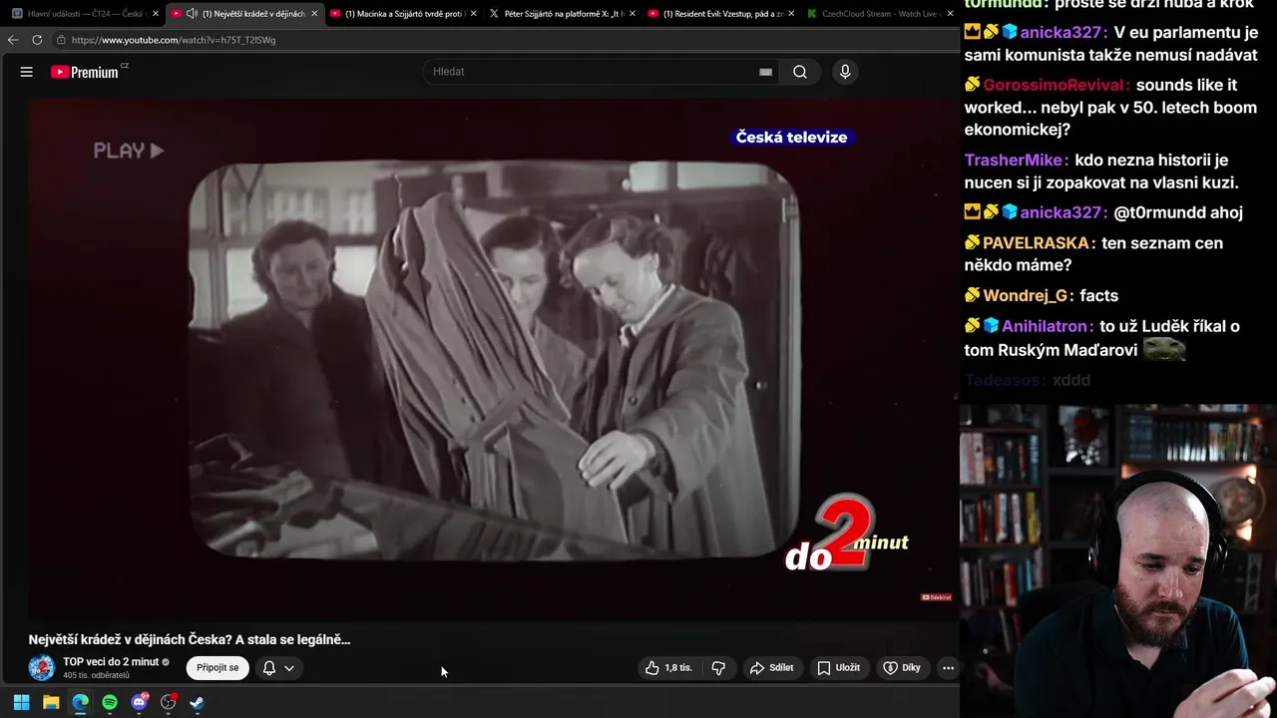Click the search magnifier button

tap(800, 72)
